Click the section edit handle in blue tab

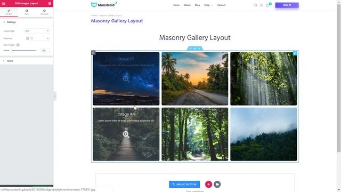(x=195, y=49)
